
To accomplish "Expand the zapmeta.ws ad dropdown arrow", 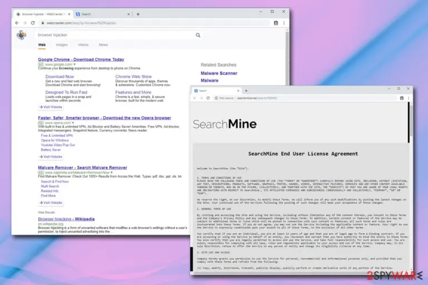I will 111,173.
